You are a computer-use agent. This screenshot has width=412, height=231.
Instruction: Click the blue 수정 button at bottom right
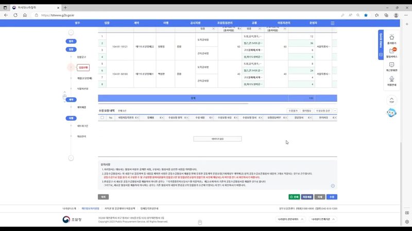pyautogui.click(x=332, y=197)
